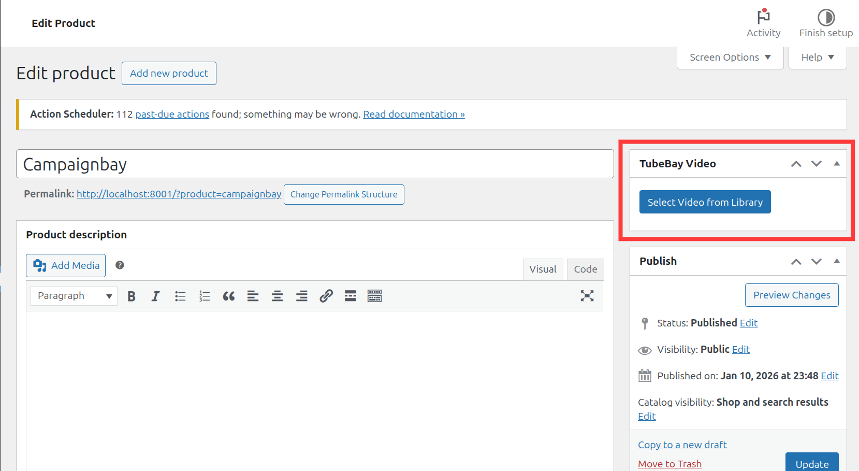Open the Help dropdown tab
The image size is (859, 471).
(817, 58)
